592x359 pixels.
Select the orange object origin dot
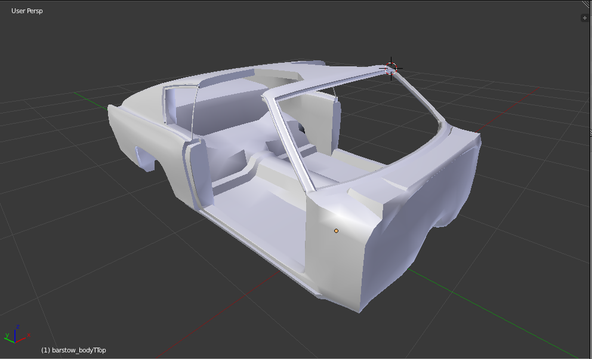336,231
